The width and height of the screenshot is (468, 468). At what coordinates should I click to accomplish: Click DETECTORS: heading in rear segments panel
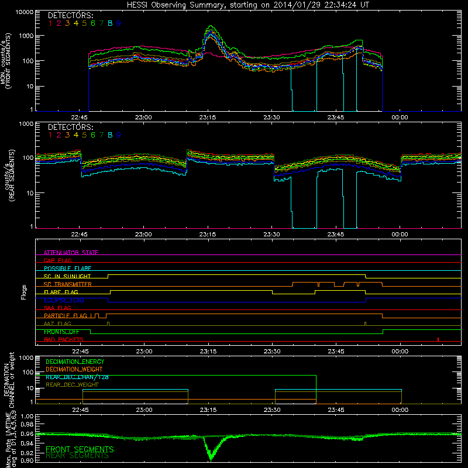70,127
